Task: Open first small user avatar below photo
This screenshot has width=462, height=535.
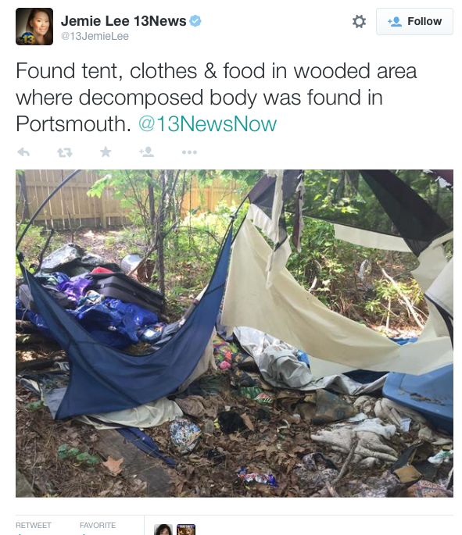Action: 163,530
